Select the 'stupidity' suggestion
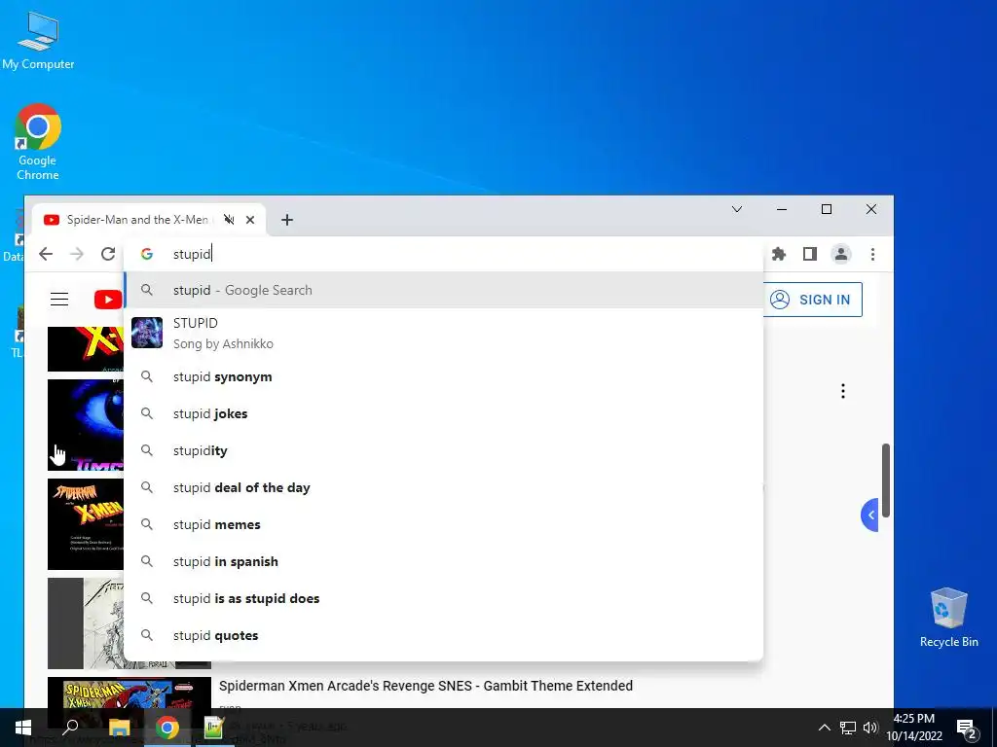Image resolution: width=997 pixels, height=747 pixels. [x=444, y=450]
